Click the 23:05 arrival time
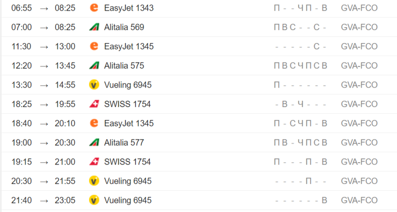Screen dimensions: 397x212 tap(65, 200)
